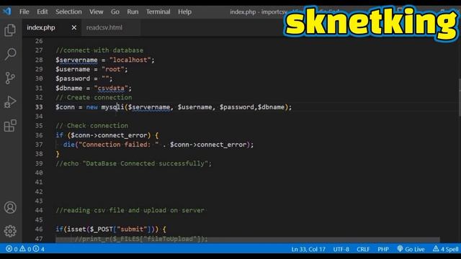Click the warnings count in status bar

tap(25, 249)
